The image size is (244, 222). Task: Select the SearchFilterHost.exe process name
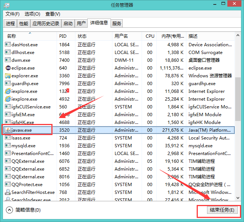[33, 192]
